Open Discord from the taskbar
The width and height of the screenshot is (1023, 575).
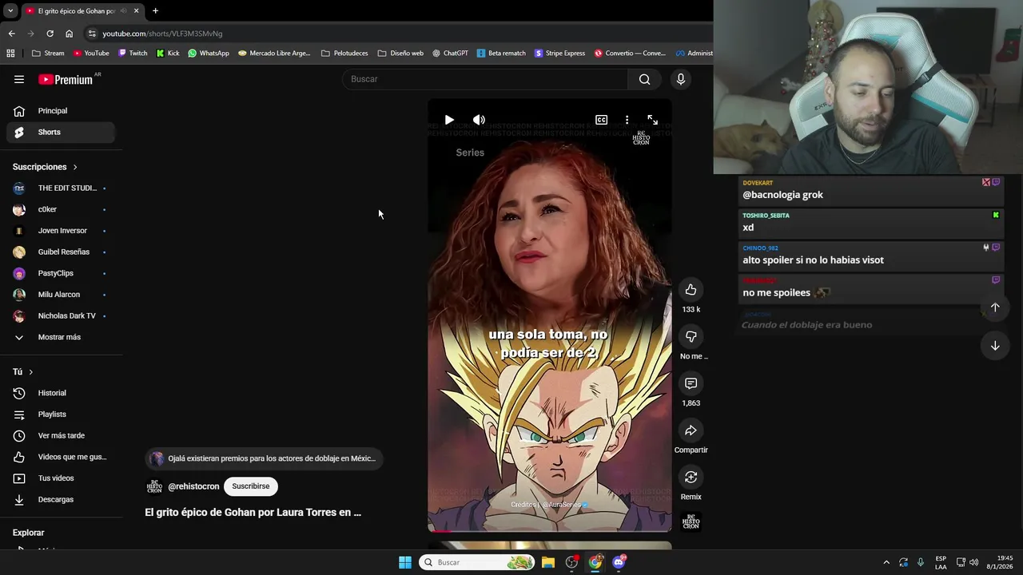click(619, 562)
